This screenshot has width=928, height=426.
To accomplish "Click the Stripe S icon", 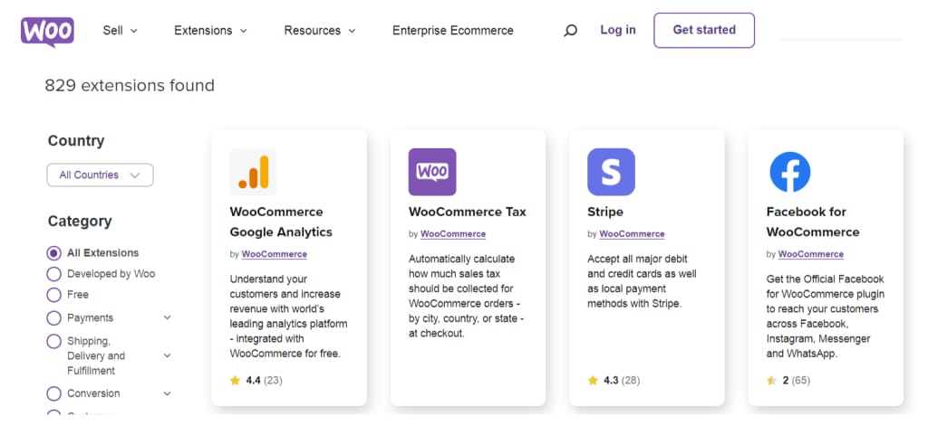I will click(612, 172).
